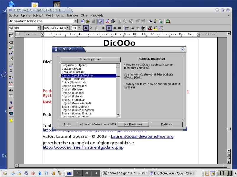Click the yellow star icon on left toolbar
The width and height of the screenshot is (237, 177).
(11, 120)
